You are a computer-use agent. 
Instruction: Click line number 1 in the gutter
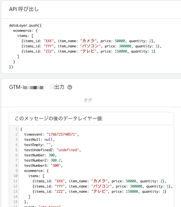[x=16, y=129]
